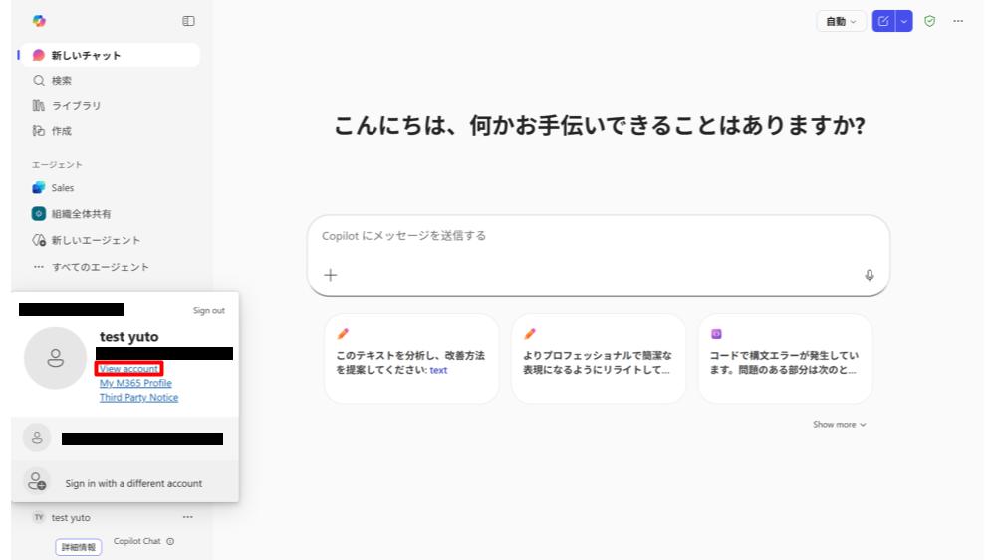995x560 pixels.
Task: Select the redacted second account row
Action: click(125, 438)
